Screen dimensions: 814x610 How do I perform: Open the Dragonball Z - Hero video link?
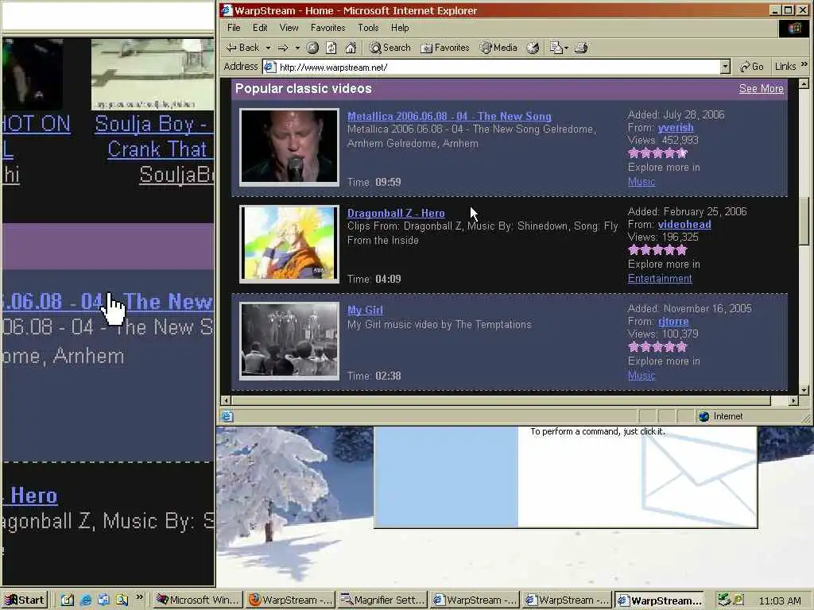(396, 213)
